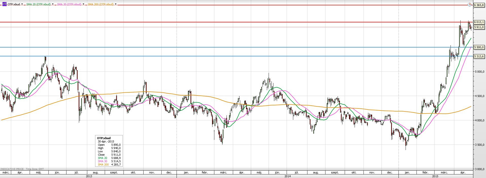Click the 5 000,0 price axis label
This screenshot has height=178, width=486.
click(x=479, y=72)
